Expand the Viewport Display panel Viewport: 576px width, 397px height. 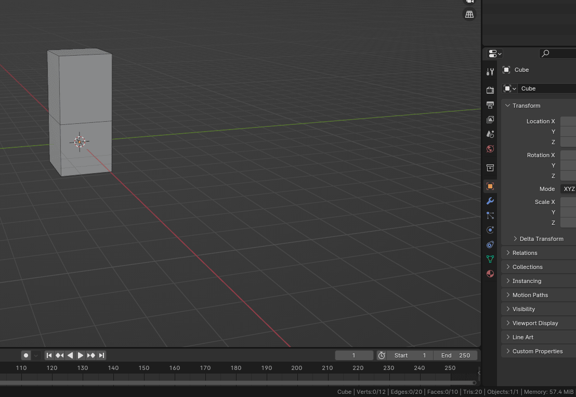pyautogui.click(x=535, y=323)
